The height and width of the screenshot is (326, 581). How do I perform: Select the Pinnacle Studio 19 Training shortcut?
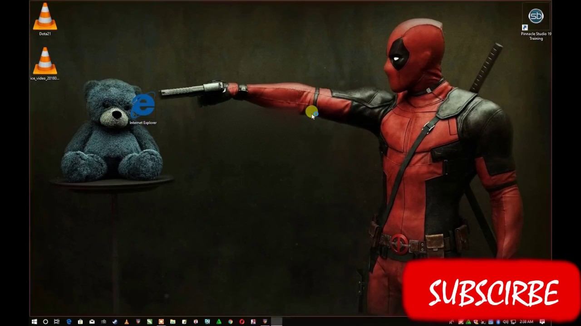pos(536,22)
